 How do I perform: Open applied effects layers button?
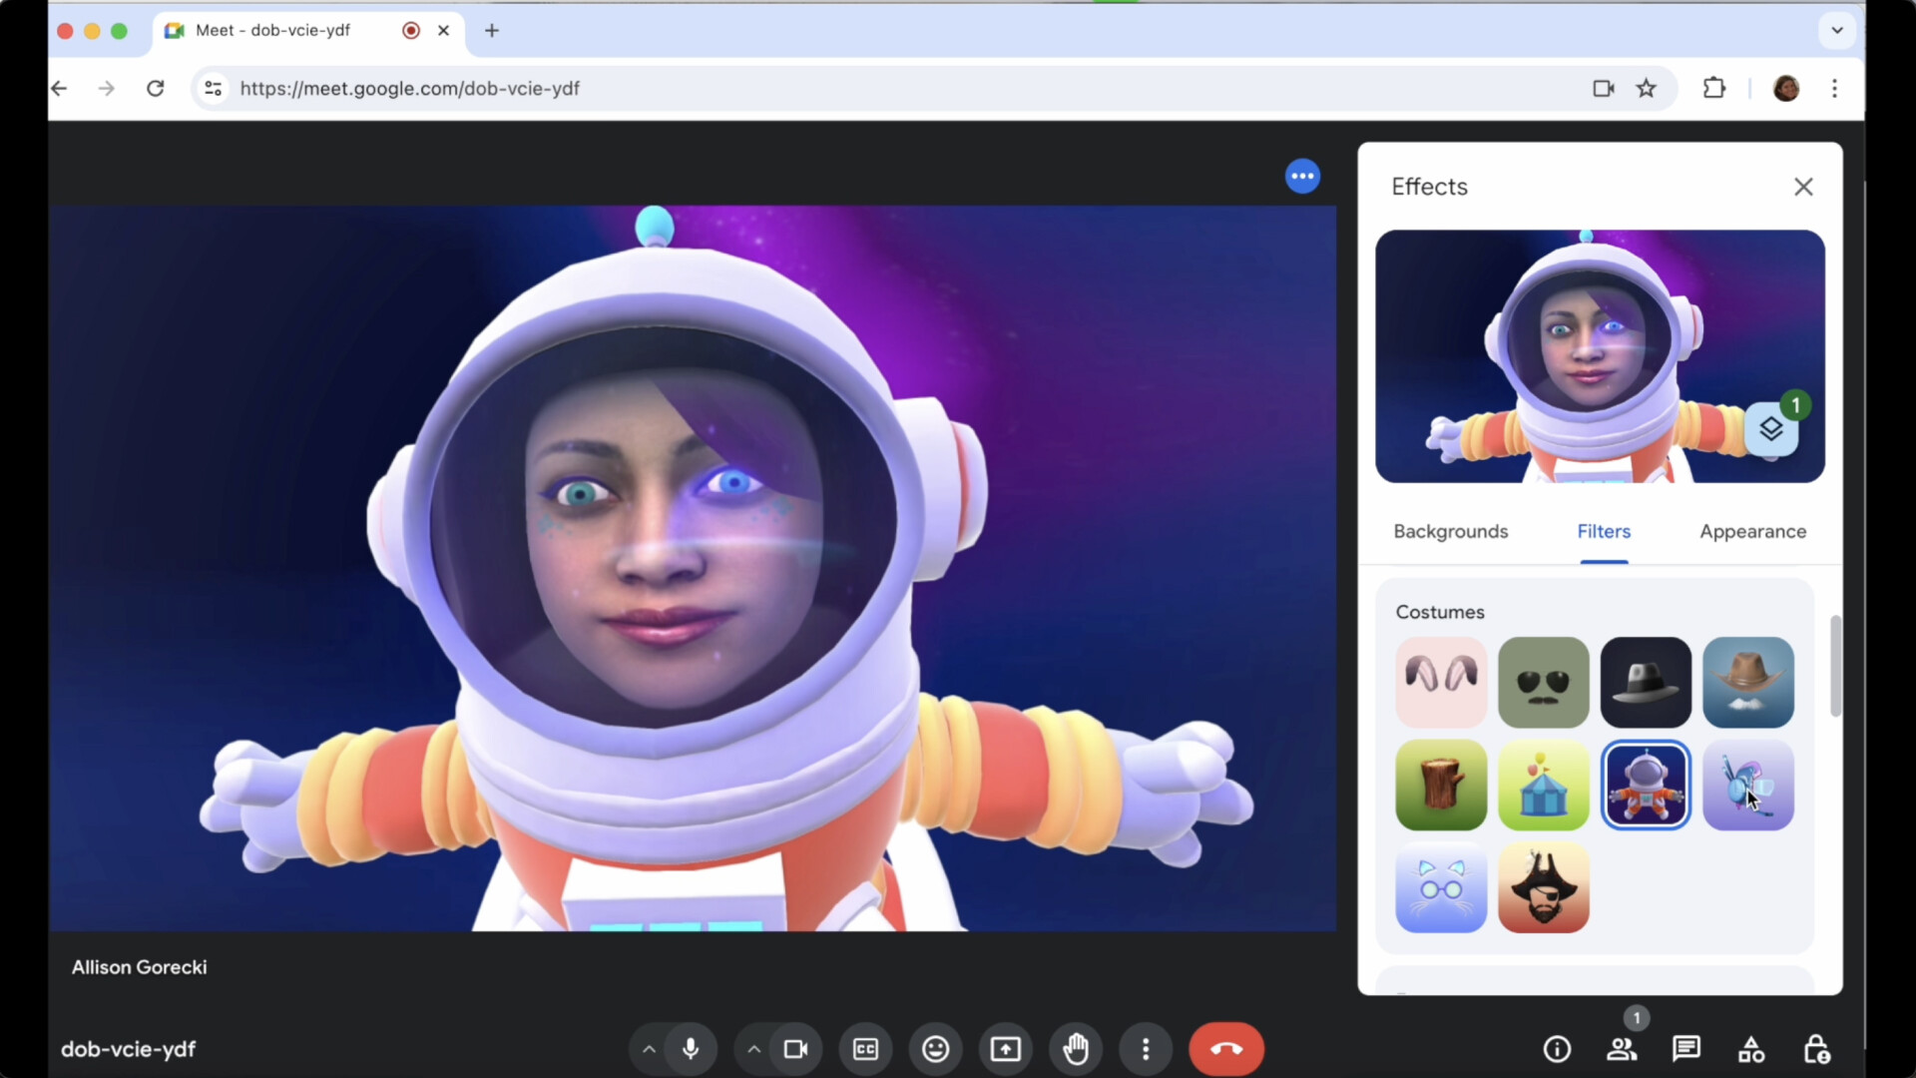pos(1771,429)
